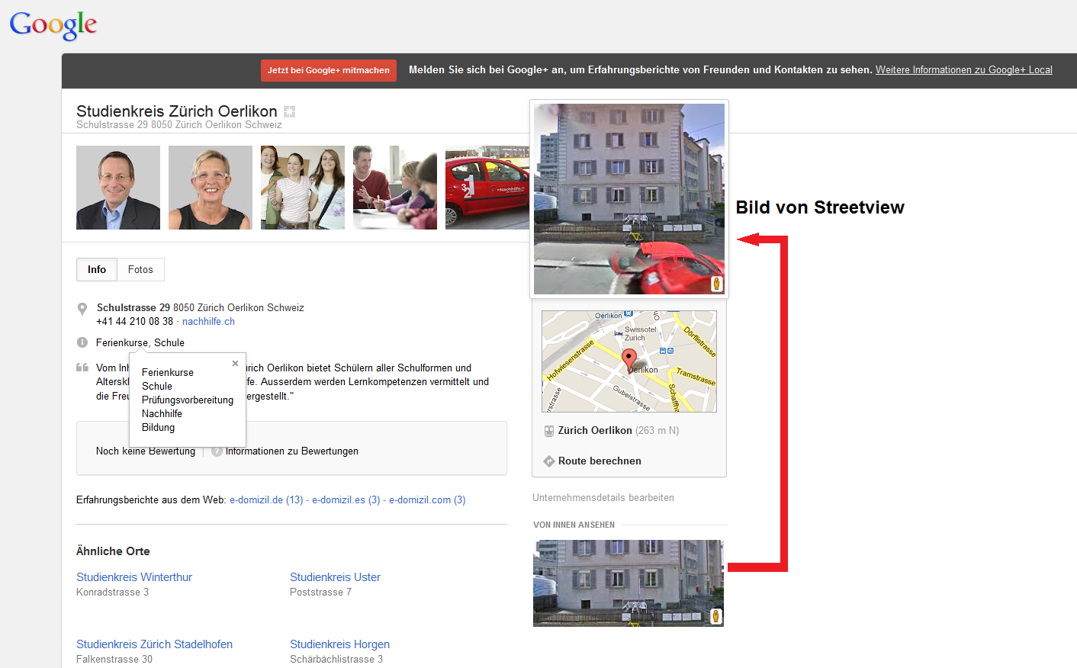Click the Google logo
This screenshot has width=1077, height=668.
click(53, 25)
